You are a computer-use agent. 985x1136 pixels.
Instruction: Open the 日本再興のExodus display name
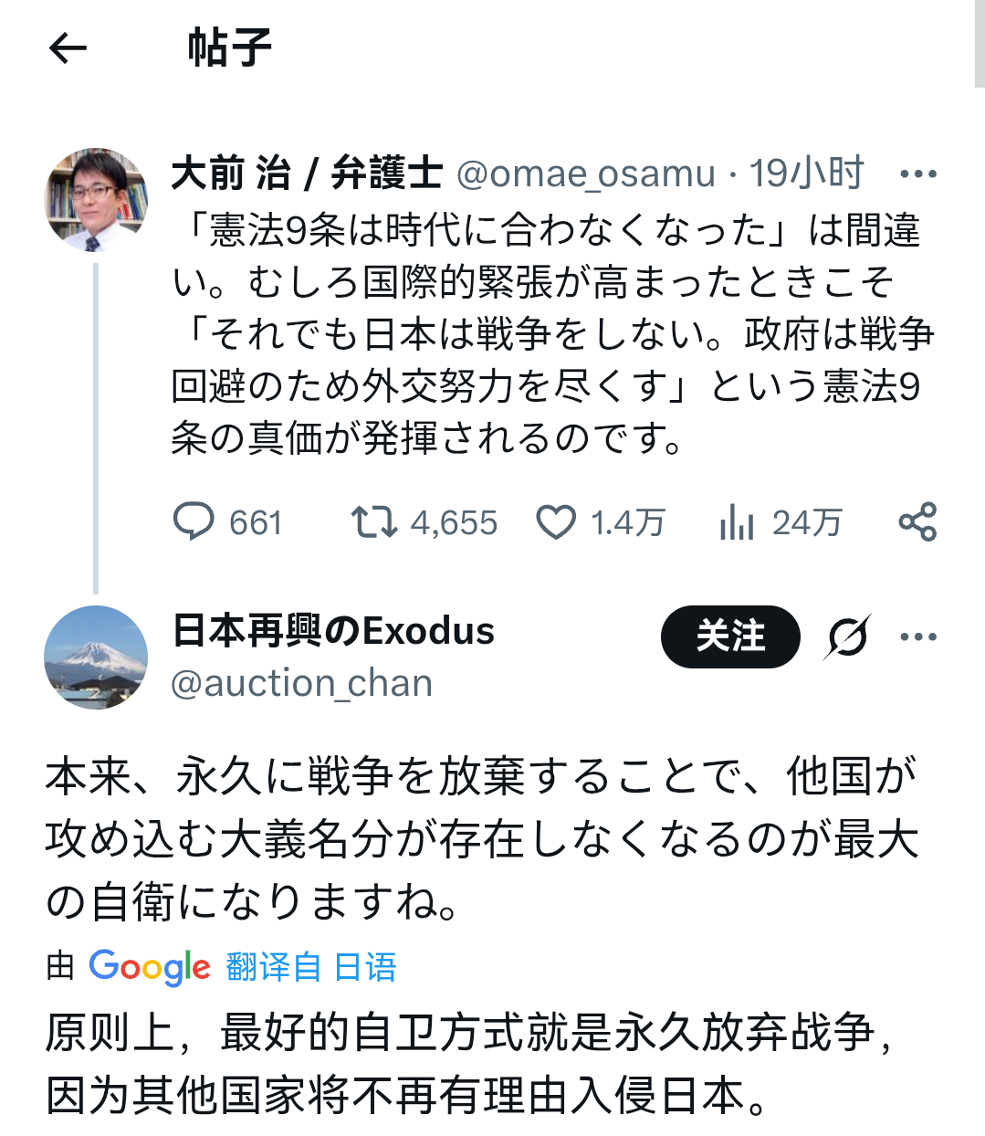click(333, 631)
